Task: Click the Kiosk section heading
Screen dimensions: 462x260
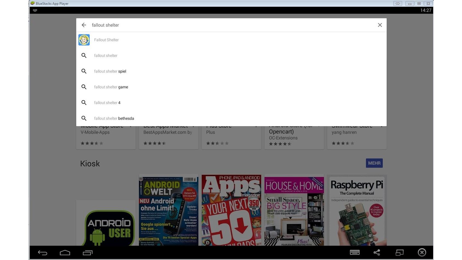Action: [90, 163]
